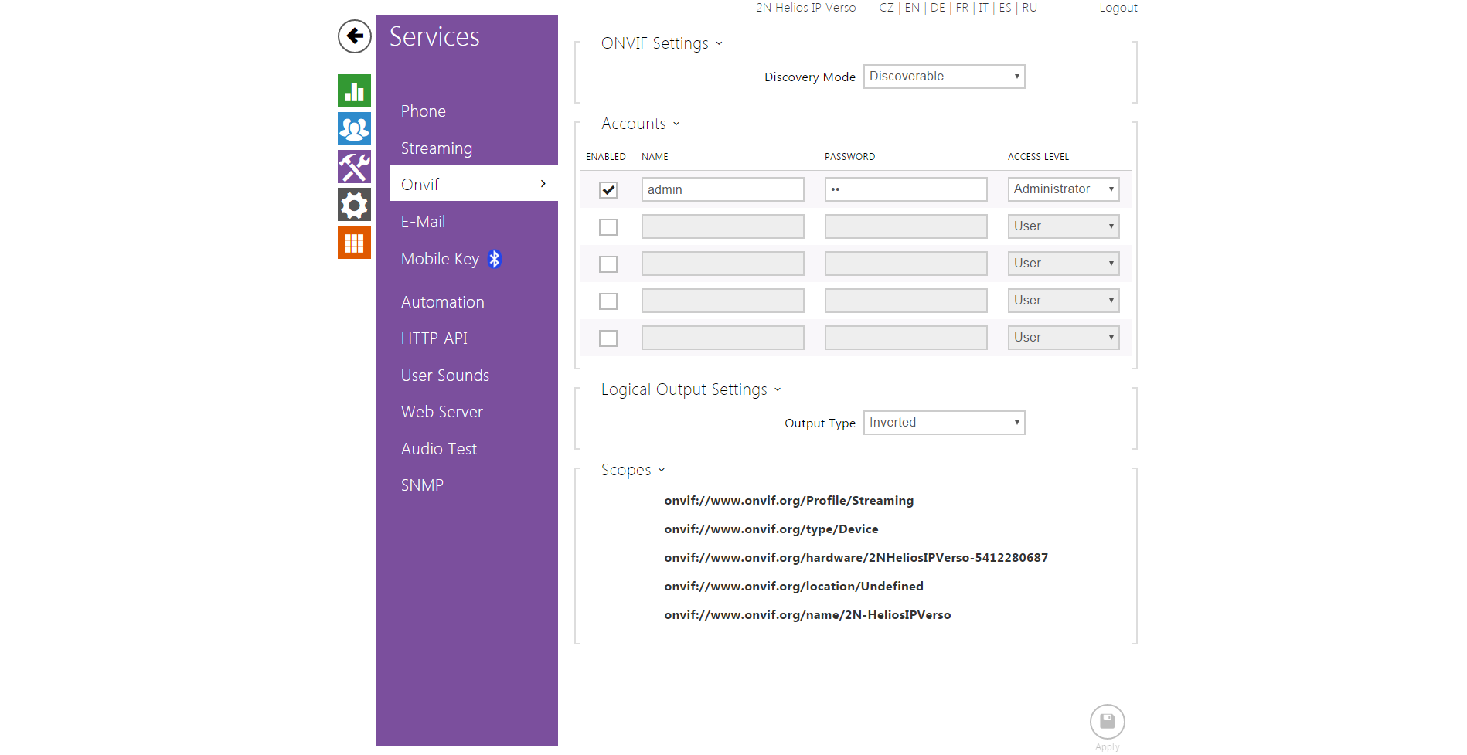Open the blue Directory users icon
The width and height of the screenshot is (1467, 755).
tap(354, 129)
